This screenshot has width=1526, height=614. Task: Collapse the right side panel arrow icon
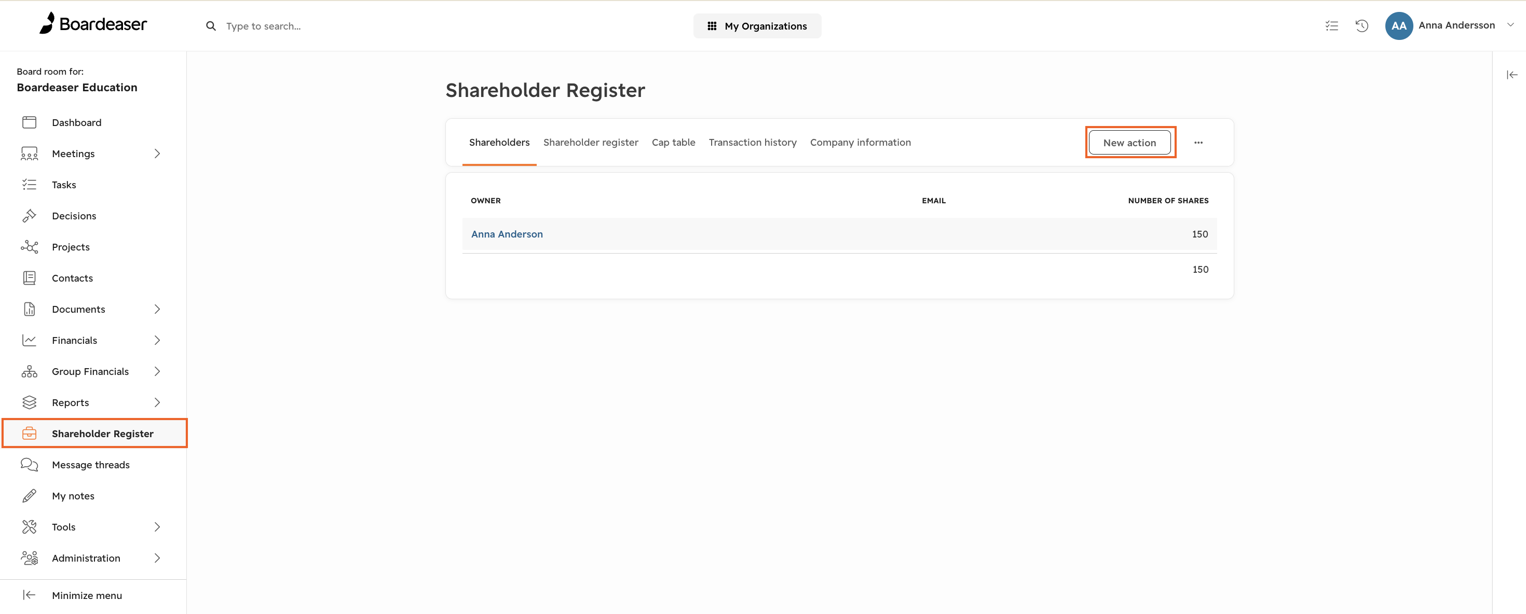[1512, 75]
